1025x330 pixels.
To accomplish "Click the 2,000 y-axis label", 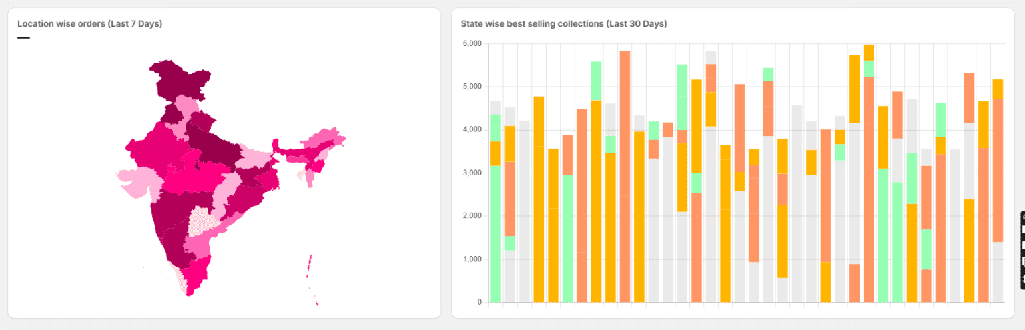I will tap(472, 216).
